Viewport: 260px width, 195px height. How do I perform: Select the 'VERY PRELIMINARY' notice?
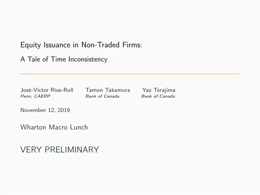[60, 150]
